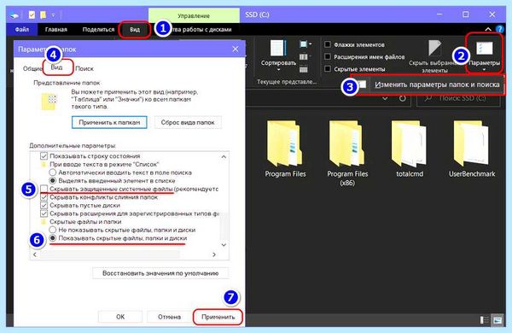Click При вводе текста в режиме "Список" item
This screenshot has width=512, height=333.
[104, 164]
